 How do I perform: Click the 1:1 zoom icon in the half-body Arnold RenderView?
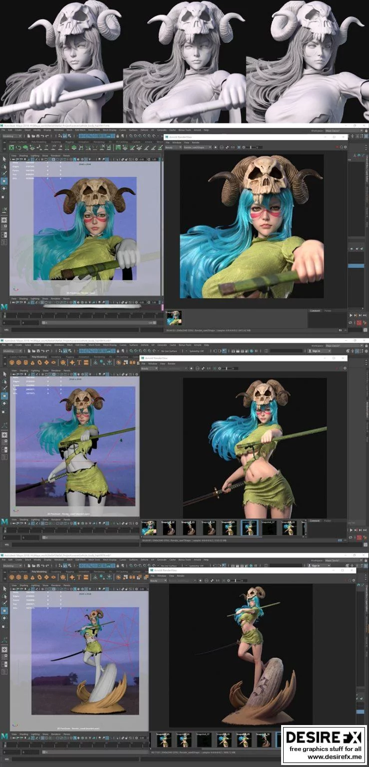[209, 369]
